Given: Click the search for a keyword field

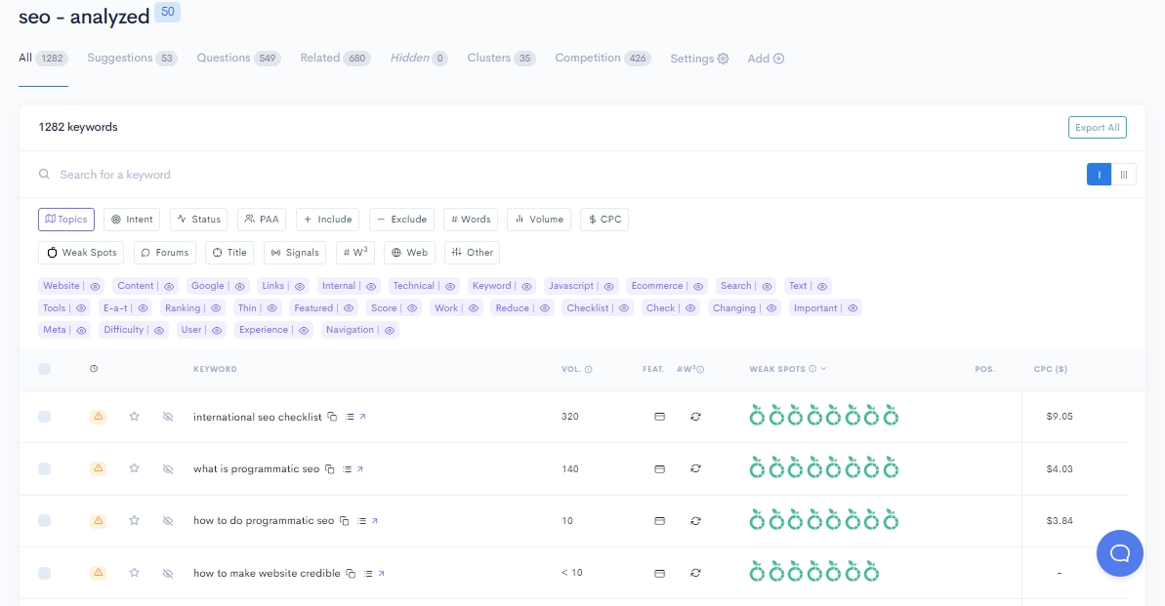Looking at the screenshot, I should [x=558, y=175].
